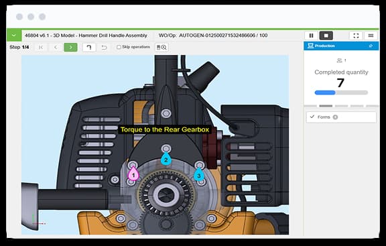Select torque marker 1 on the model
This screenshot has width=386, height=246.
pyautogui.click(x=133, y=174)
